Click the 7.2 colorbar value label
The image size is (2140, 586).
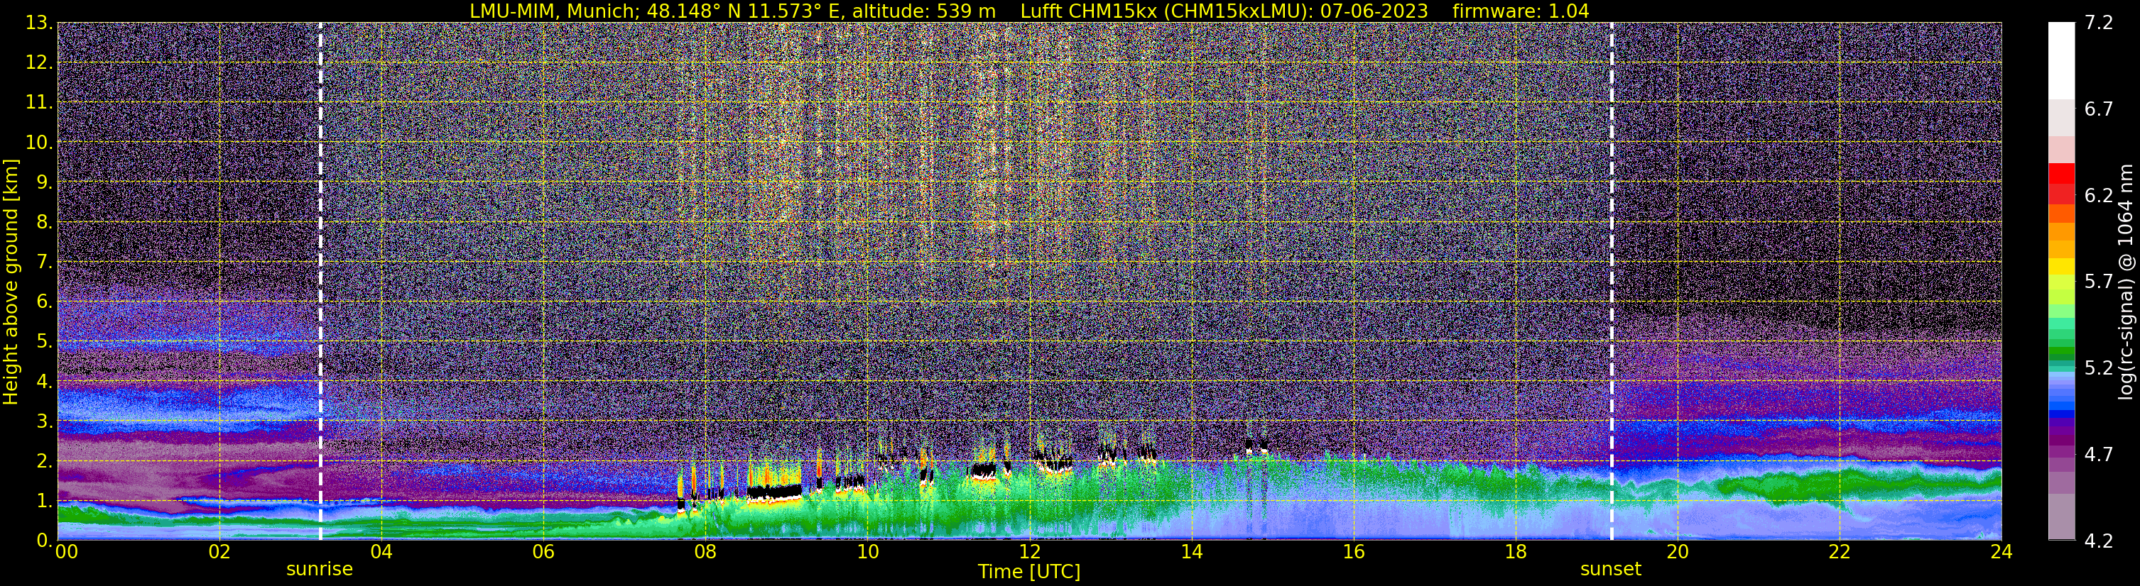point(2099,23)
